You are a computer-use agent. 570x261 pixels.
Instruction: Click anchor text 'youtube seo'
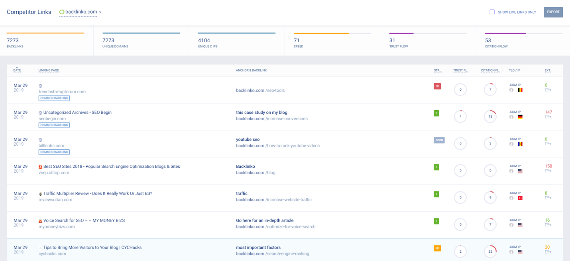[x=248, y=140]
